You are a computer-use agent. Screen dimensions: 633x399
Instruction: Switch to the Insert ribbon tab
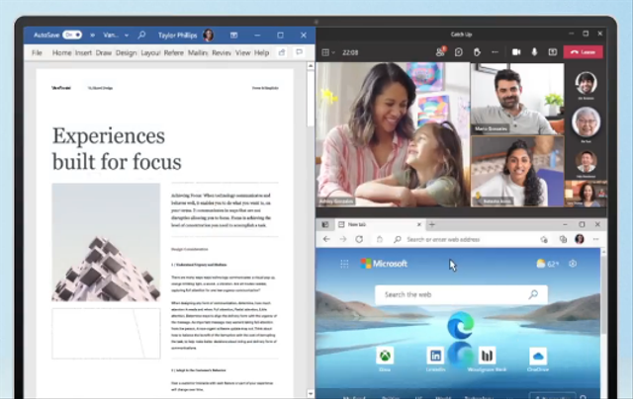(x=83, y=52)
